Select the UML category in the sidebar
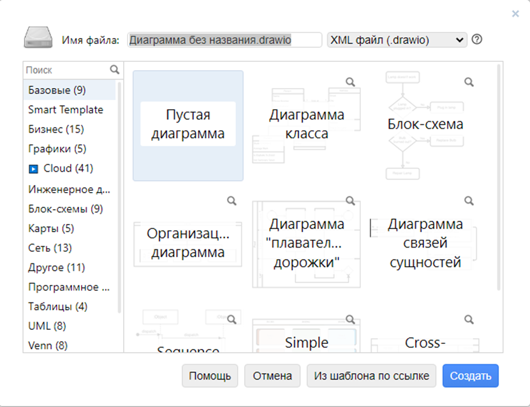530x407 pixels. (38, 326)
